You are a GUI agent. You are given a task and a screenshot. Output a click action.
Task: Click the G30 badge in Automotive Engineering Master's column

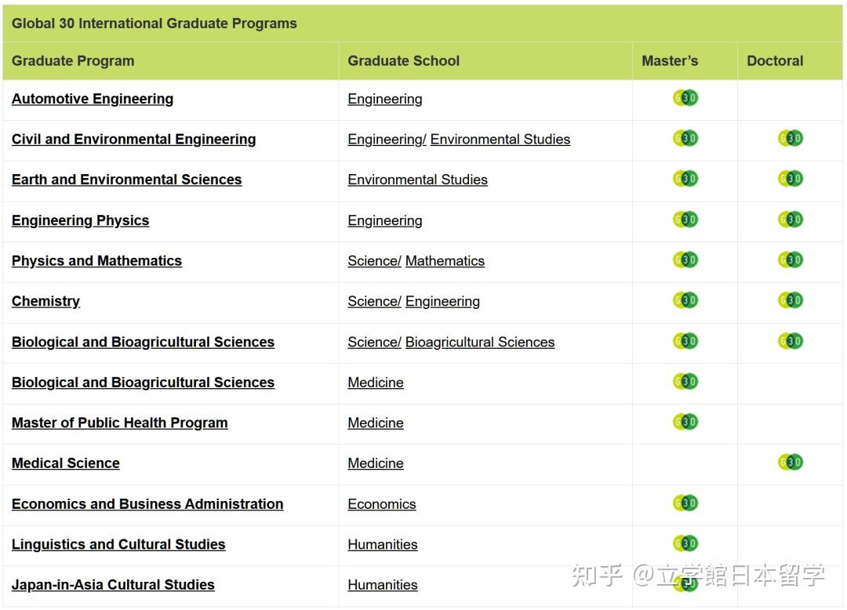click(684, 98)
